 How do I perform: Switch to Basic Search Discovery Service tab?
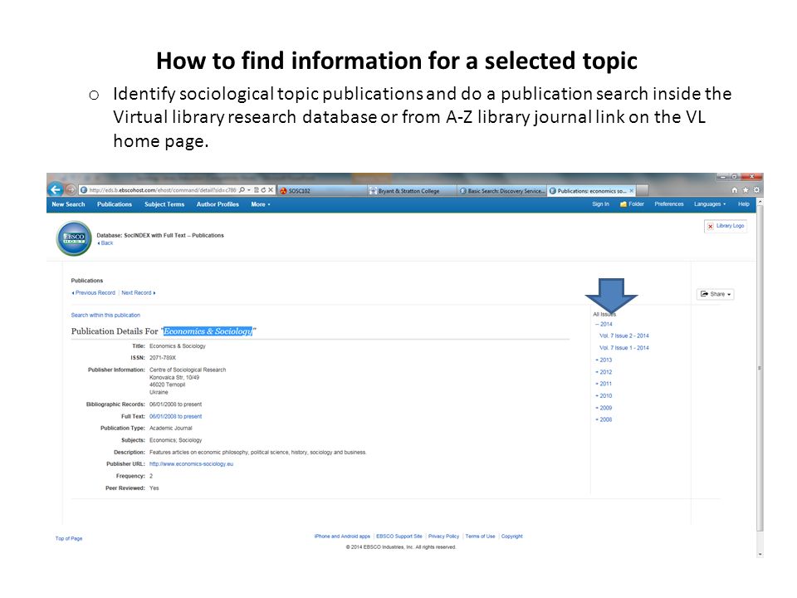tap(501, 191)
